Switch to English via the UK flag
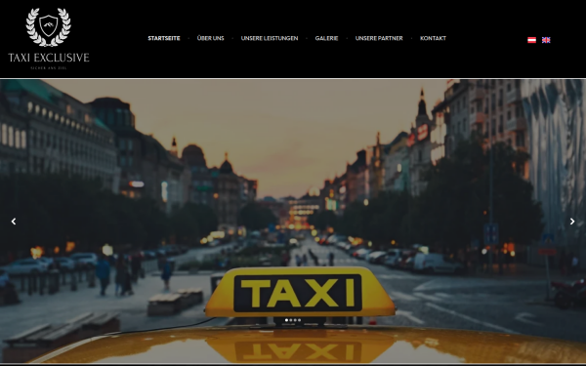Screen dimensions: 586x366 tap(546, 40)
